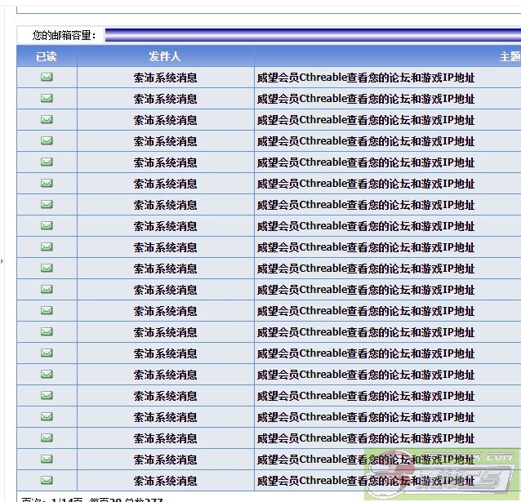
Task: Click the envelope icon in the fourteenth message row
Action: coord(47,353)
